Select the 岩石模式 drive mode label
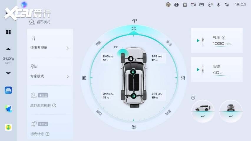The width and height of the screenshot is (251, 141). pos(40,22)
